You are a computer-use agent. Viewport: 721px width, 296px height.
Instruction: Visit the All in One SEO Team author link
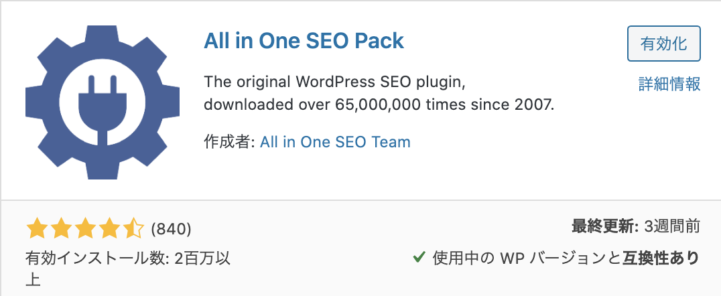[335, 142]
